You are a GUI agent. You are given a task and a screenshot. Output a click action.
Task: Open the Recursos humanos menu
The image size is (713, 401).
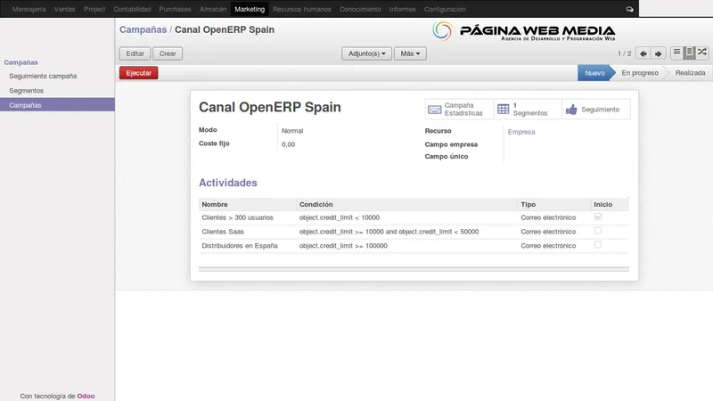point(302,9)
